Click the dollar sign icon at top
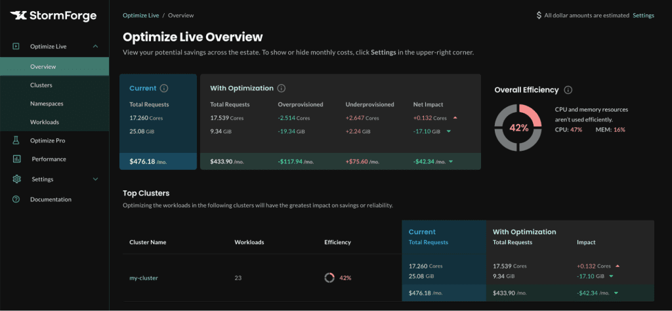Image resolution: width=672 pixels, height=311 pixels. [539, 16]
